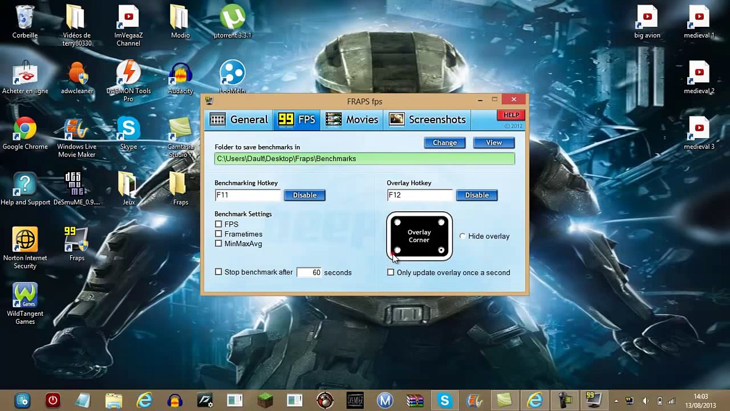Viewport: 730px width, 411px height.
Task: Select the Camtasia Studio desktop icon
Action: 180,138
